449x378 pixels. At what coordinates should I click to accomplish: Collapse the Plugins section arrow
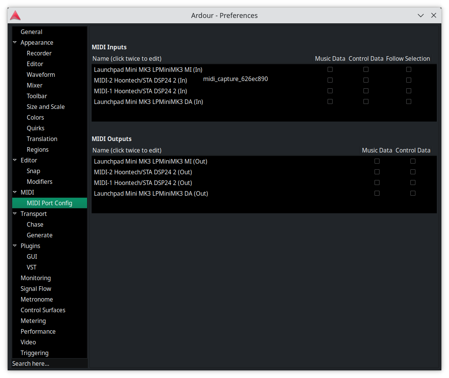pos(15,246)
